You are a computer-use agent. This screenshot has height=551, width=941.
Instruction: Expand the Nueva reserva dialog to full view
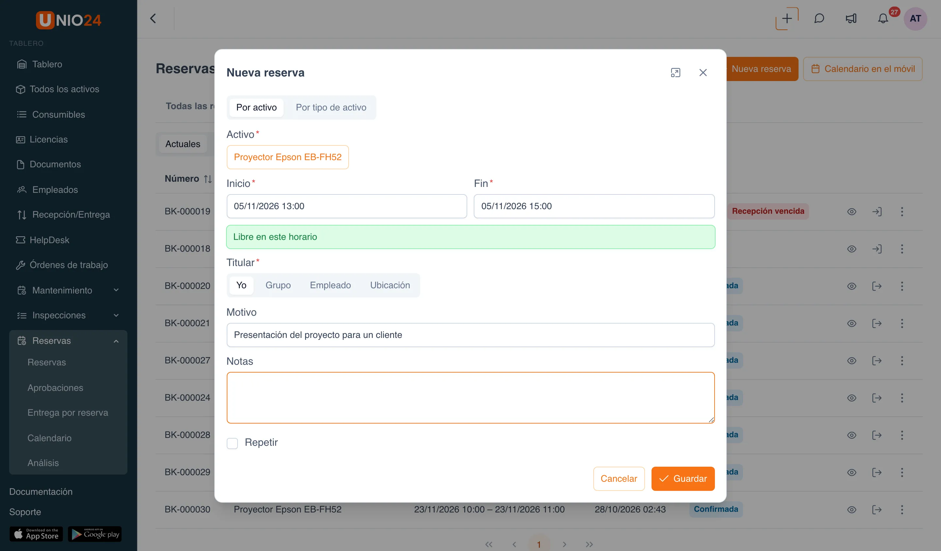(x=675, y=73)
